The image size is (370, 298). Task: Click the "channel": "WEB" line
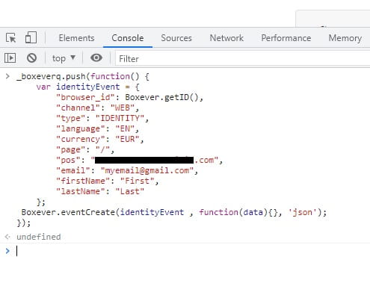[98, 108]
